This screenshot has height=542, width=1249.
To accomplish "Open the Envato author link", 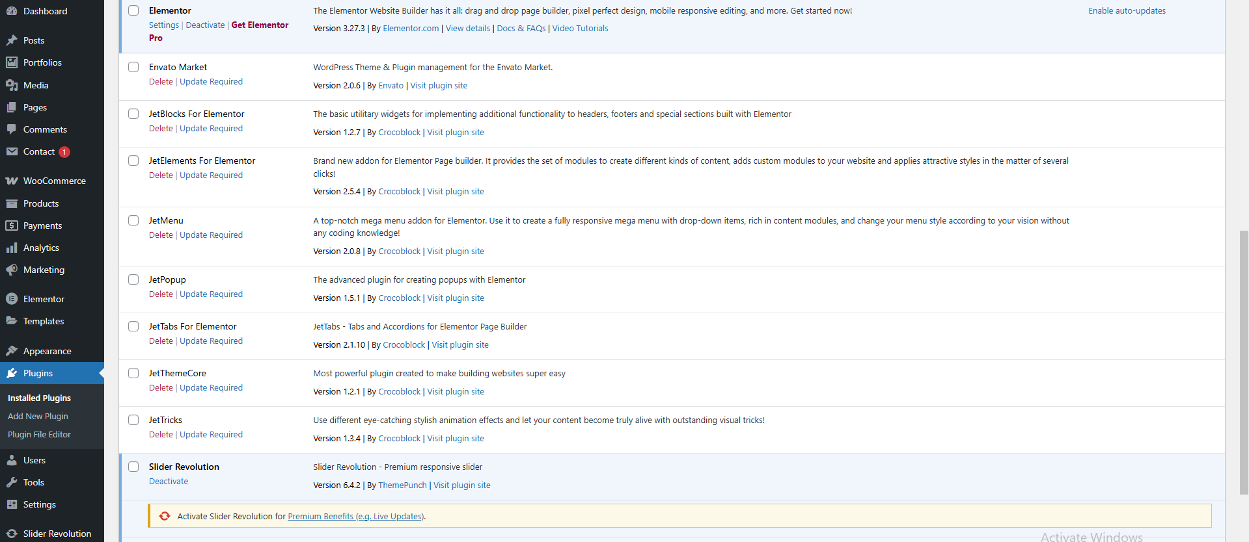I will 391,85.
